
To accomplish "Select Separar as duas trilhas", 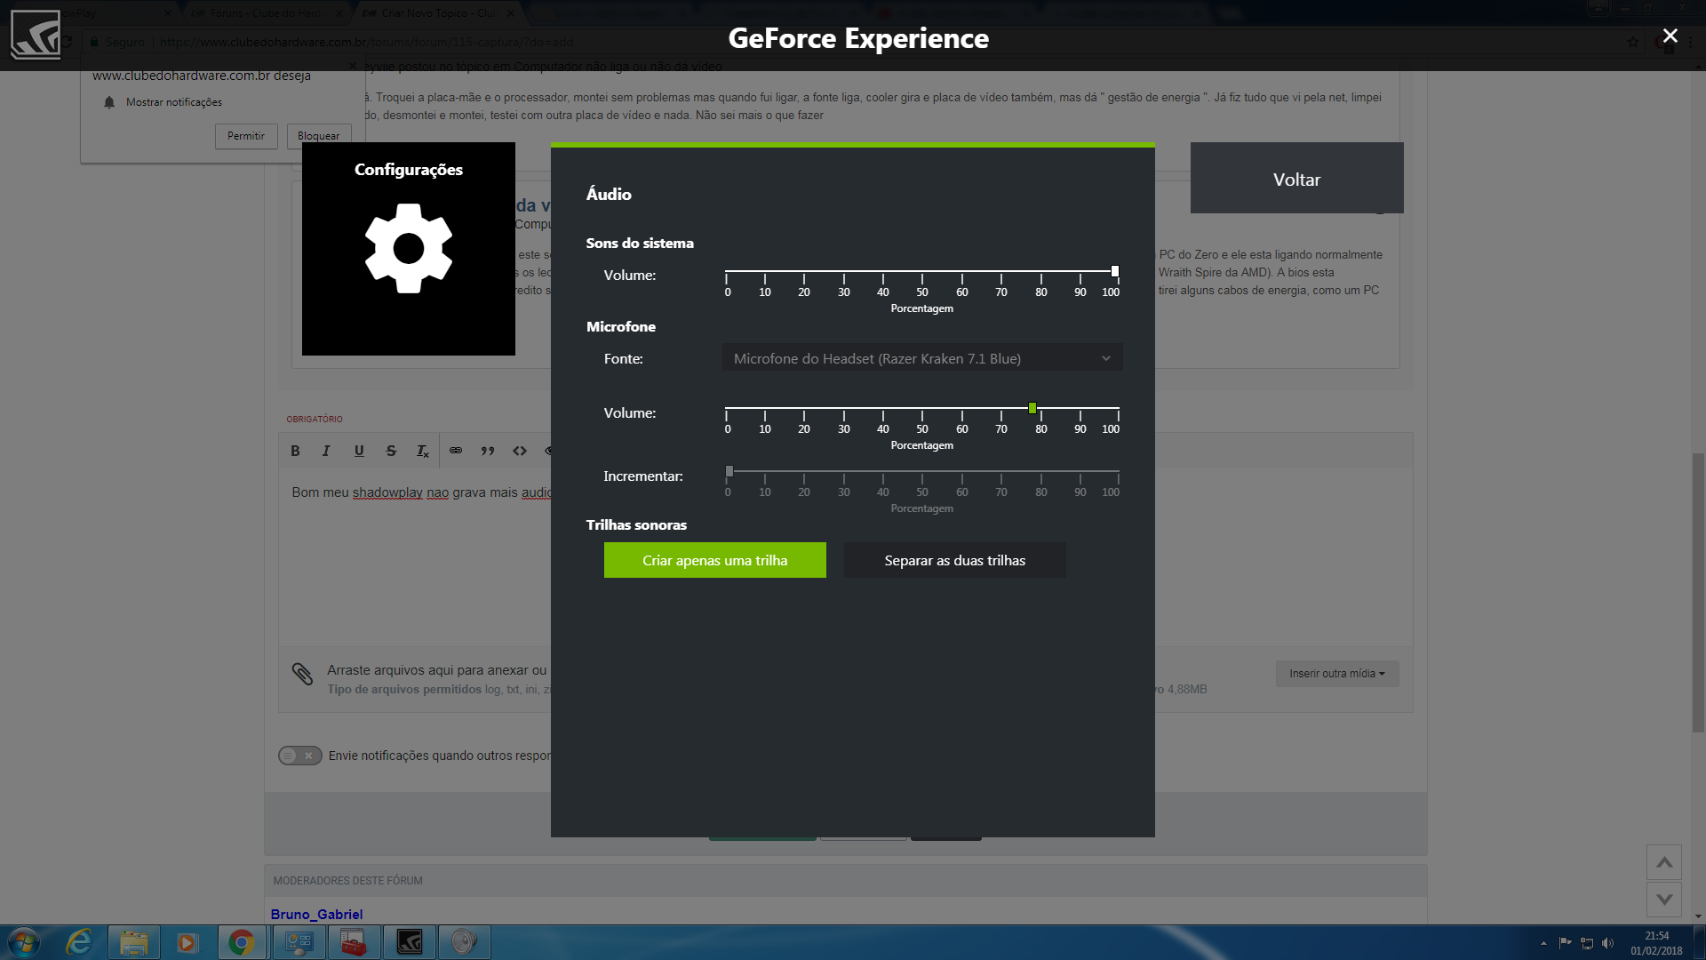I will point(955,560).
